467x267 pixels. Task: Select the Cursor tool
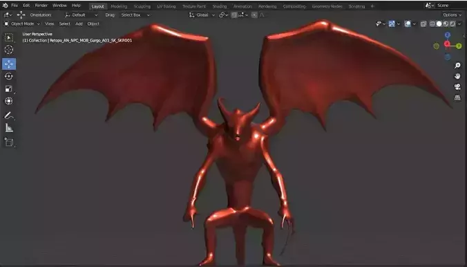click(9, 50)
